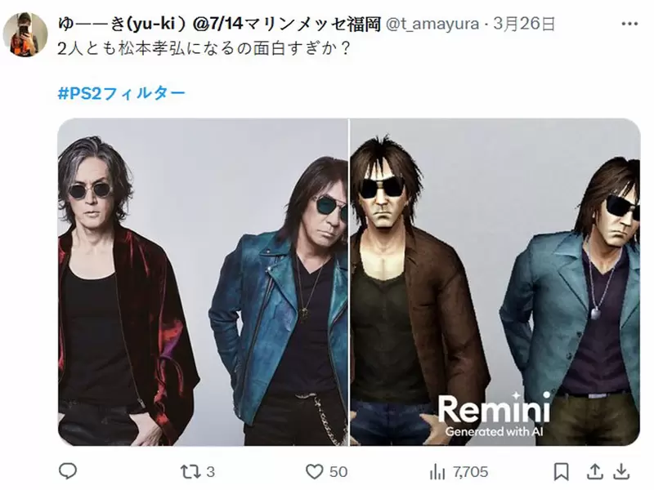Open the share upload icon

pos(595,471)
